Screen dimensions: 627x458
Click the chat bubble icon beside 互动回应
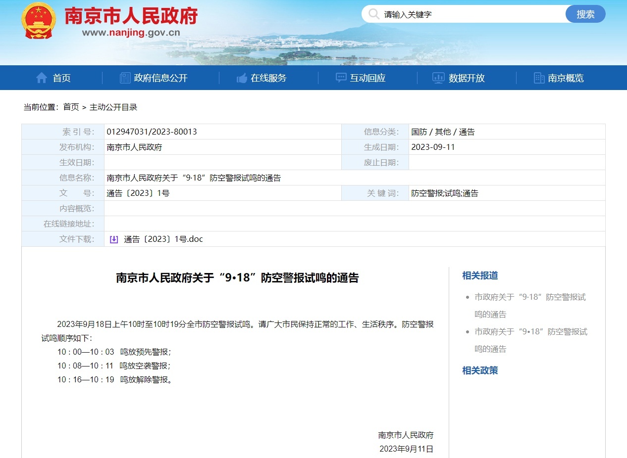tap(341, 78)
